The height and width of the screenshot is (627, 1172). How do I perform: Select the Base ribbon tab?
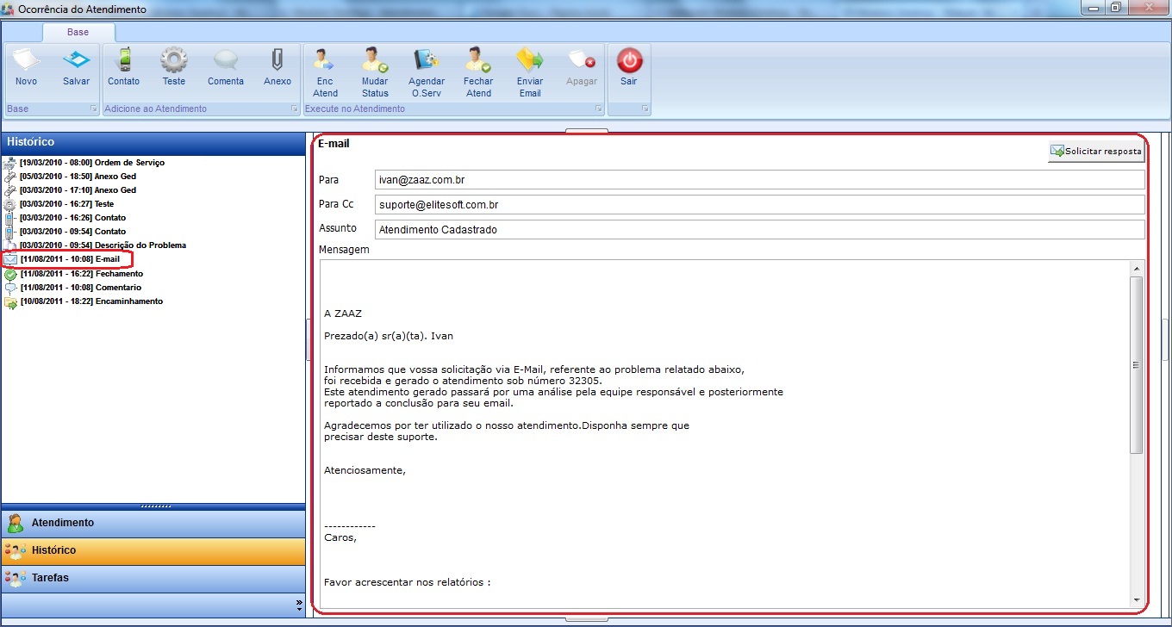click(78, 32)
